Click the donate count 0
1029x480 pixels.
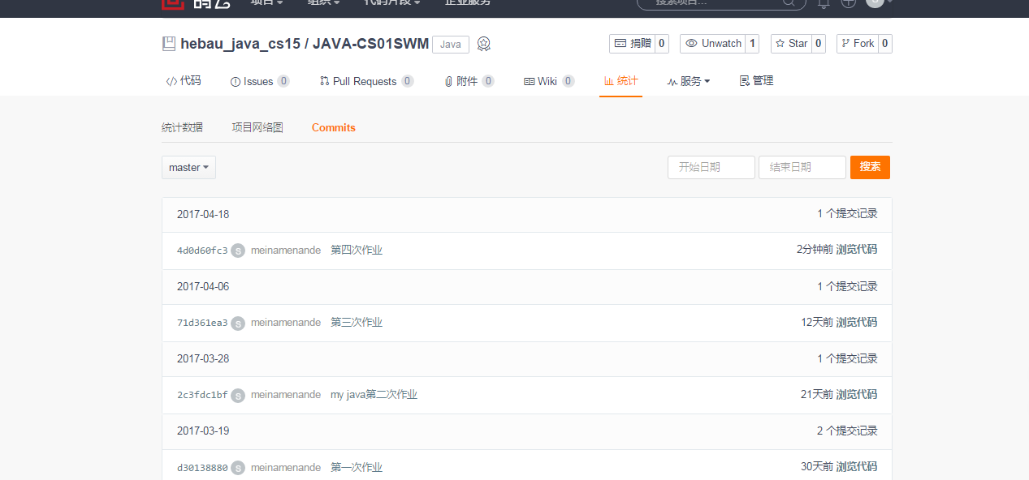[x=661, y=44]
